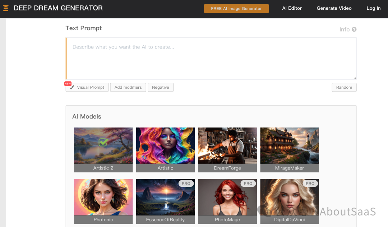Viewport: 388px width, 227px height.
Task: Click Log In in the header
Action: point(373,8)
